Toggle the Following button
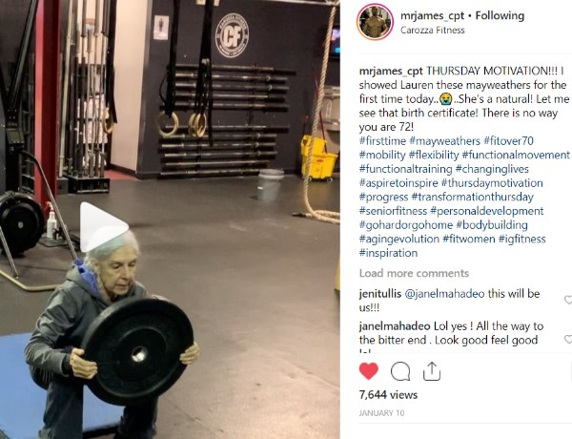Viewport: 572px width, 439px height. [x=500, y=15]
